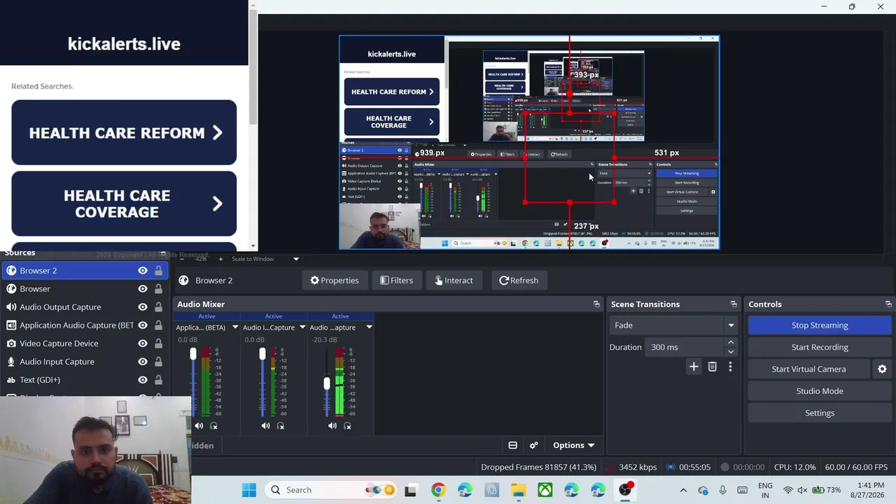Click the transition Duration field
This screenshot has height=504, width=896.
pos(686,347)
